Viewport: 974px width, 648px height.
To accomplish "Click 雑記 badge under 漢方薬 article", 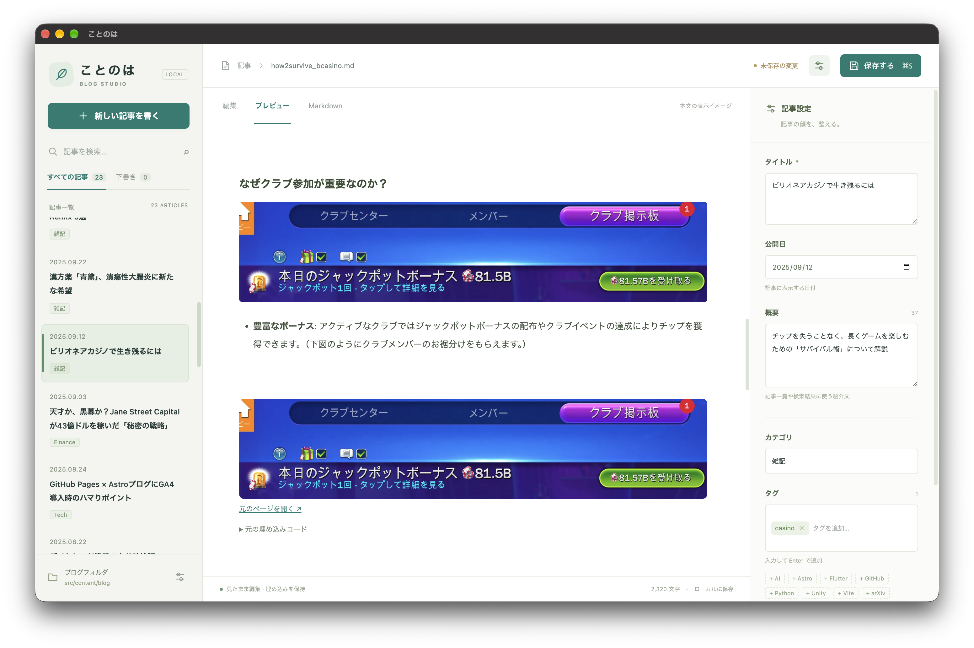I will pos(60,308).
